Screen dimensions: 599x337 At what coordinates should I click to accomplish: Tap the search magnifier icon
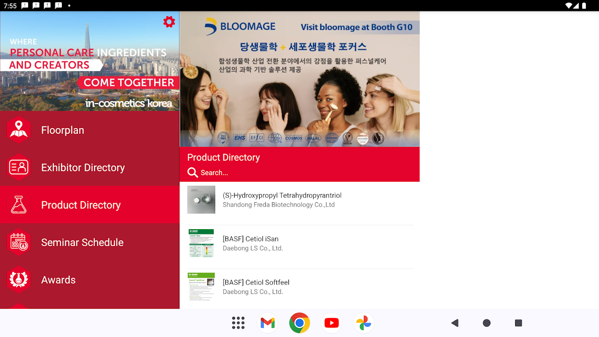pyautogui.click(x=193, y=172)
